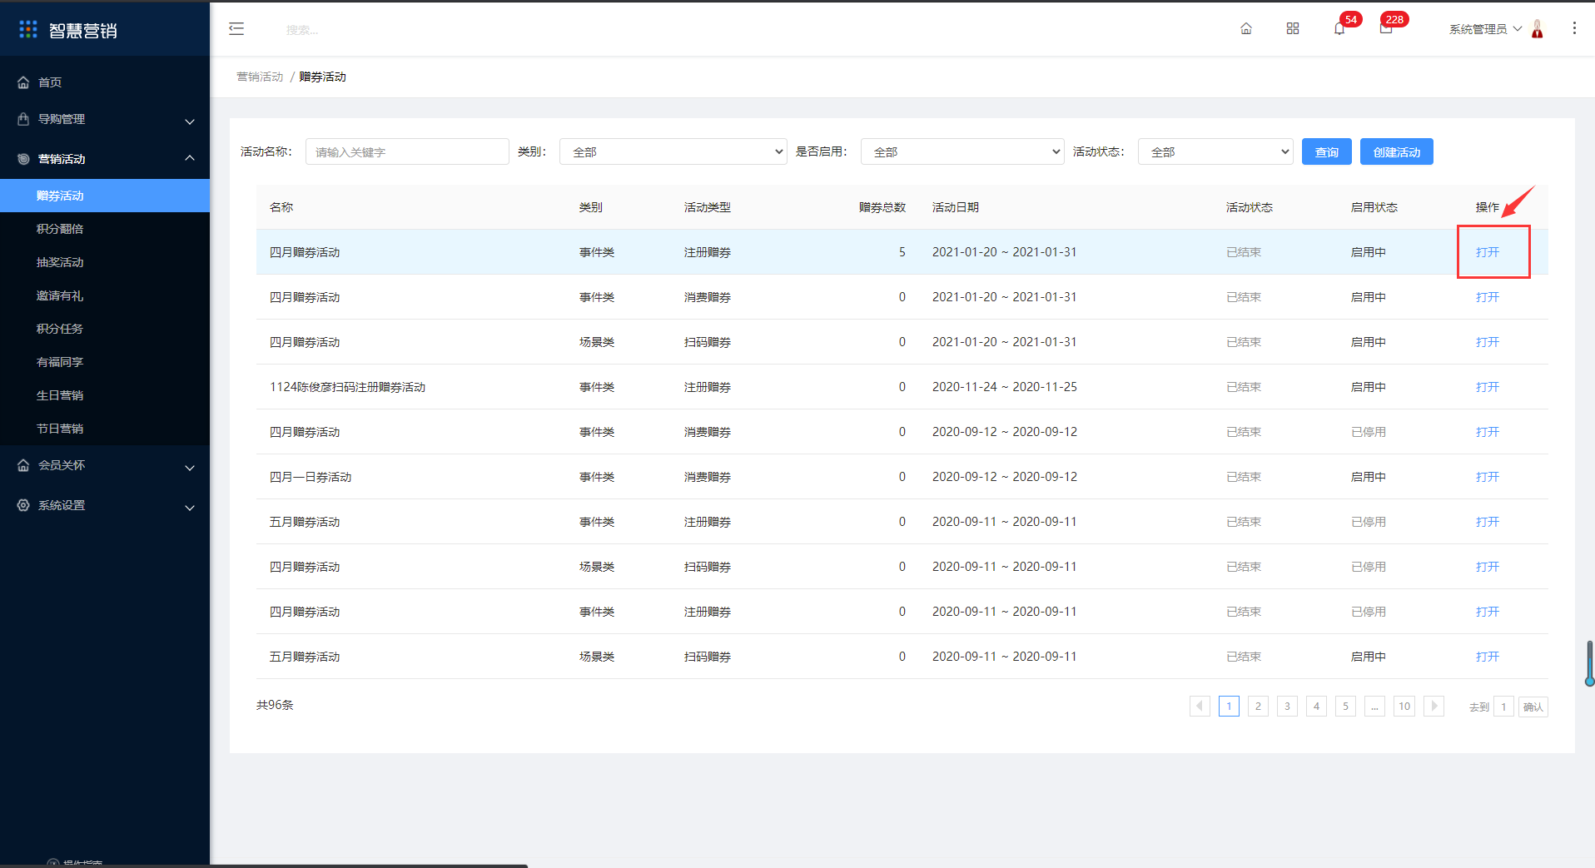The height and width of the screenshot is (868, 1595).
Task: Go to pagination page 10
Action: click(1404, 707)
